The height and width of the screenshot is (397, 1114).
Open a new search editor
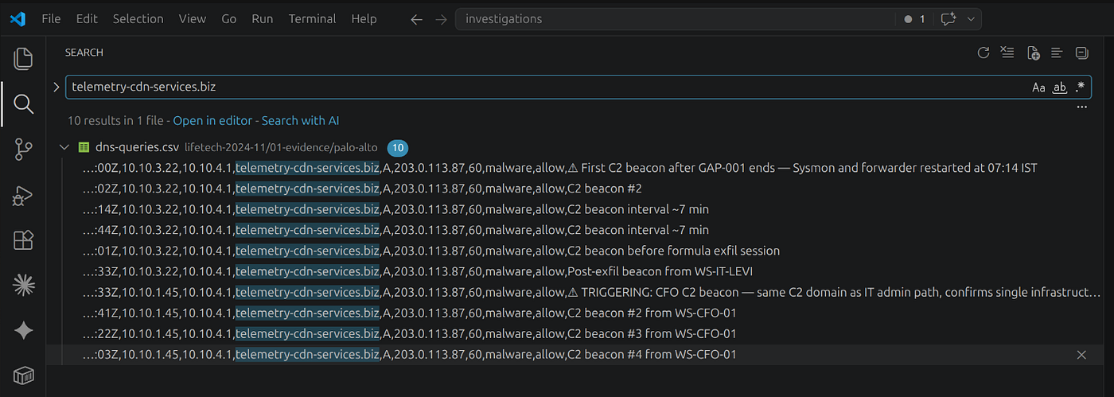pyautogui.click(x=1033, y=53)
